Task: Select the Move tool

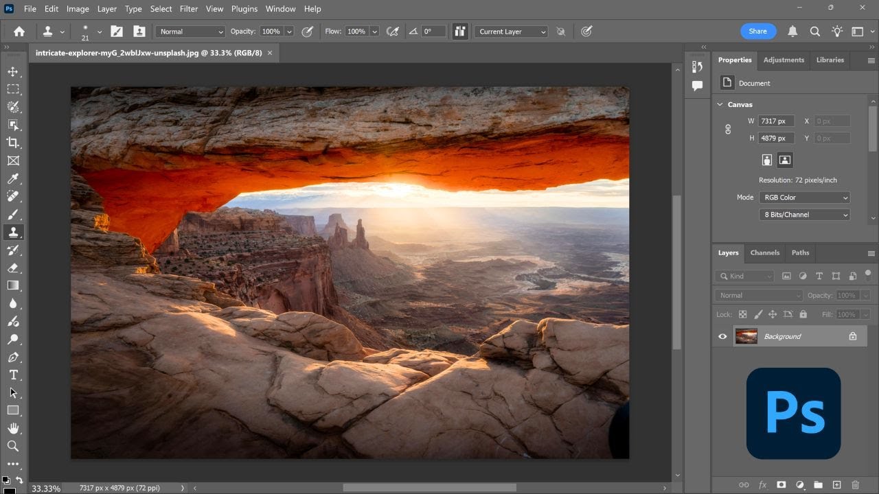Action: (x=13, y=71)
